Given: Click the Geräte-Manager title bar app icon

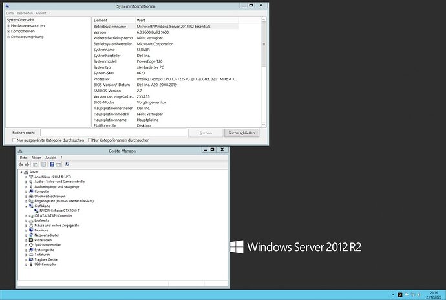Looking at the screenshot, I should tap(20, 151).
